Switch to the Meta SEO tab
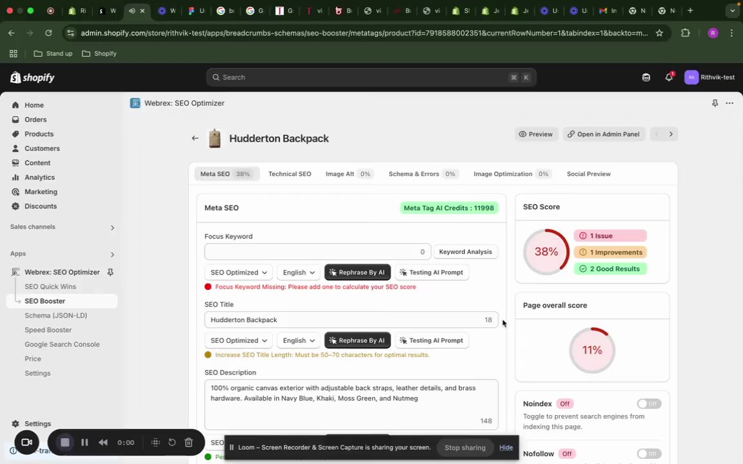 (226, 174)
